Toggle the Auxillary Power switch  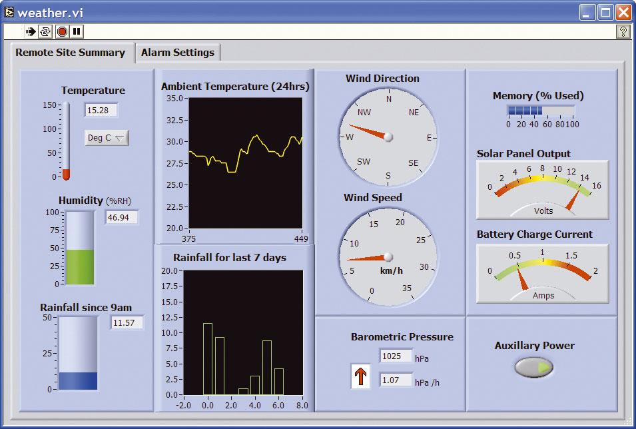click(x=534, y=367)
